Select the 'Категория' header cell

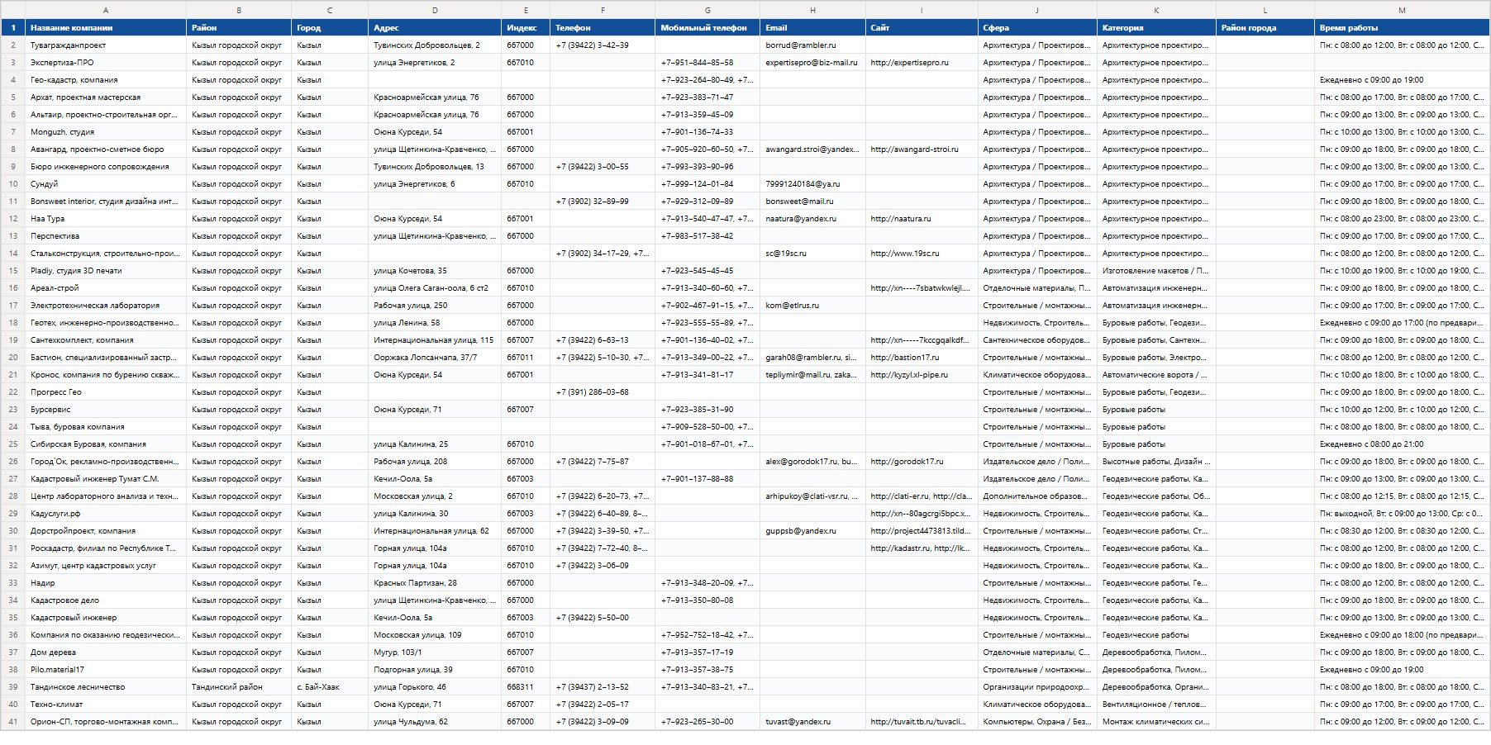[x=1156, y=28]
